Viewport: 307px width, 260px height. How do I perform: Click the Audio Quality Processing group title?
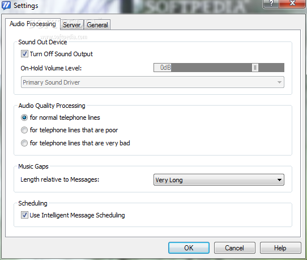tap(52, 106)
